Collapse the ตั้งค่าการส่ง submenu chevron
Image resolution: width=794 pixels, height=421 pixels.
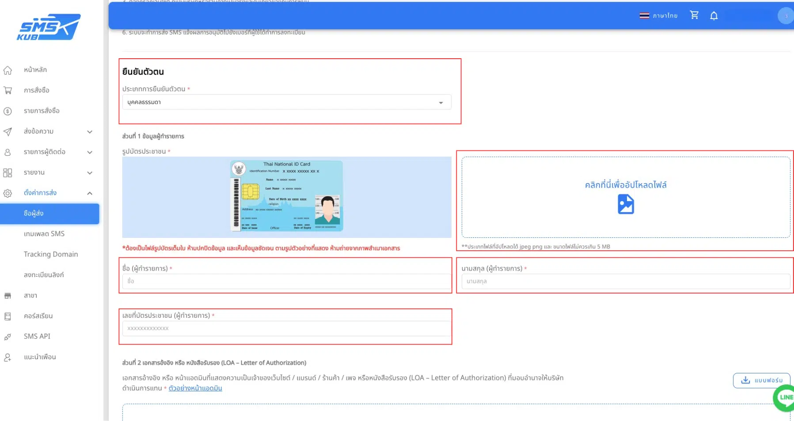[90, 193]
